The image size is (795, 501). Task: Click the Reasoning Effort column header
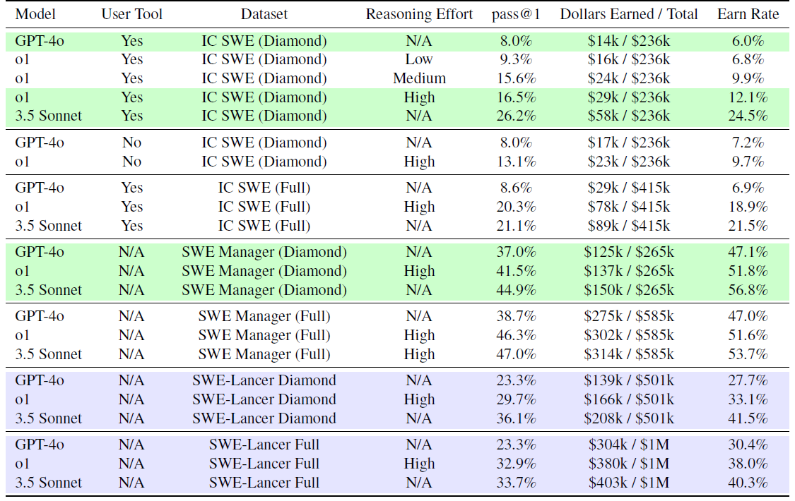pos(419,14)
